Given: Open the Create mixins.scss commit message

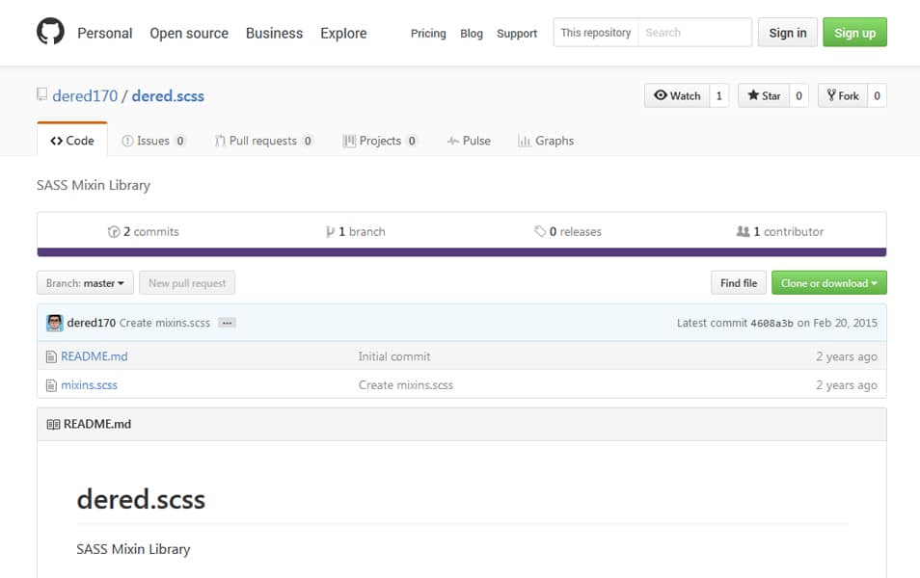Looking at the screenshot, I should (x=165, y=323).
